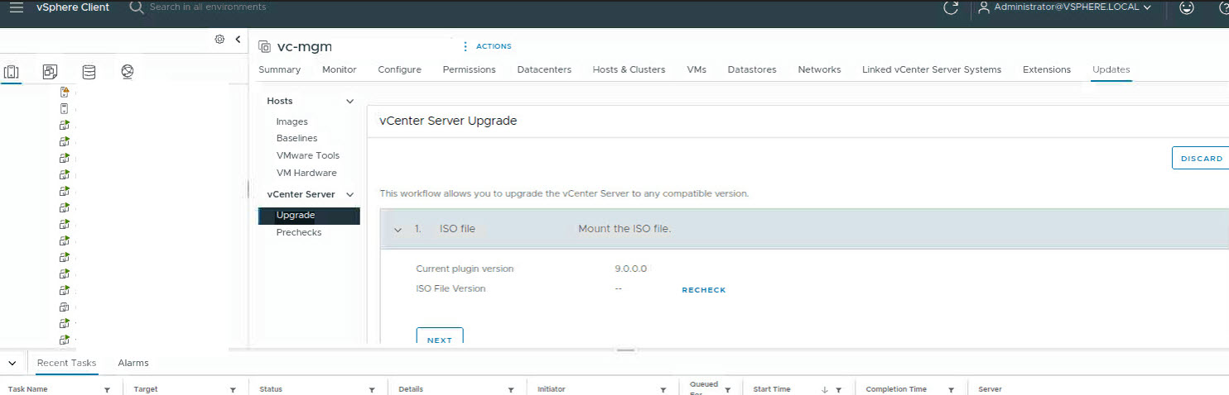Filter the Task Name column
Image resolution: width=1229 pixels, height=395 pixels.
point(107,389)
